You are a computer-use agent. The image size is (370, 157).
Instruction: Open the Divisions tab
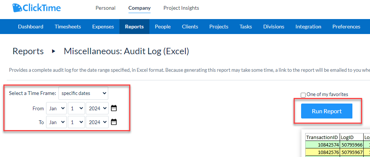[274, 27]
